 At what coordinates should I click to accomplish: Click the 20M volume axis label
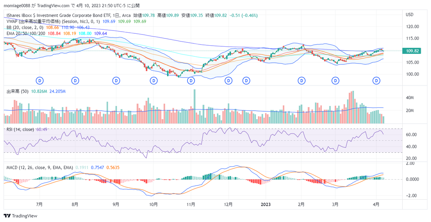(x=410, y=111)
